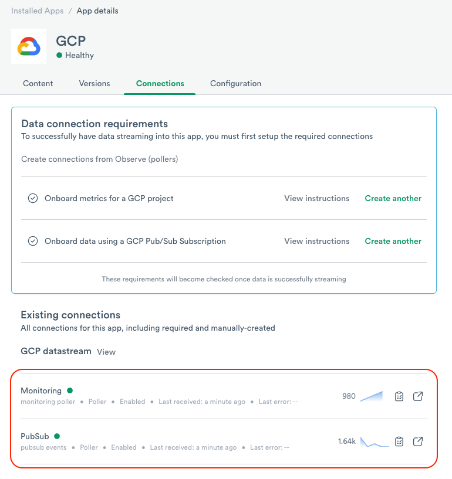452x479 pixels.
Task: Click PubSub row 'Last error: --' text
Action: coord(269,447)
